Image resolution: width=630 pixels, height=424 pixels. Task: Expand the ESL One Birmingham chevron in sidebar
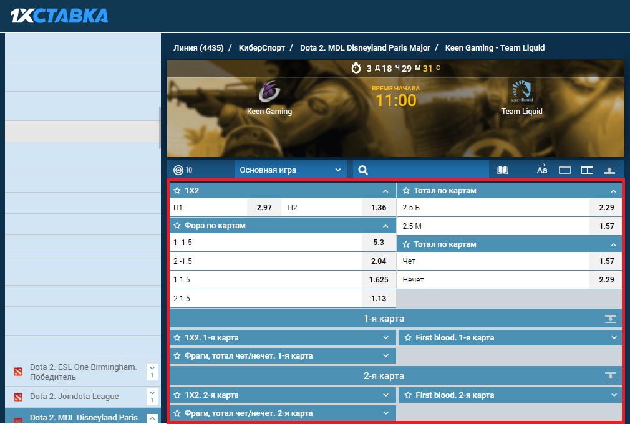point(152,372)
